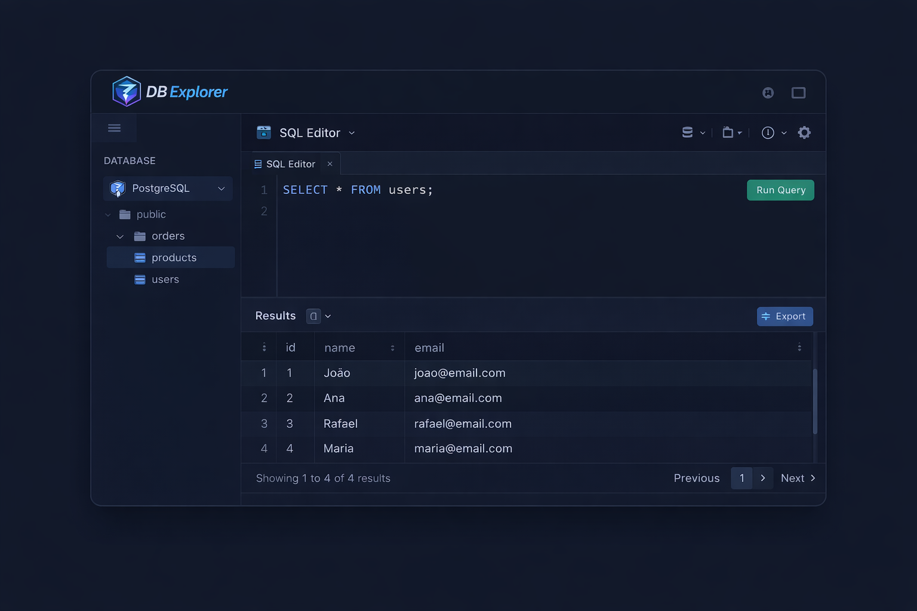Select the users table in sidebar
Screen dimensions: 917x611
(165, 279)
